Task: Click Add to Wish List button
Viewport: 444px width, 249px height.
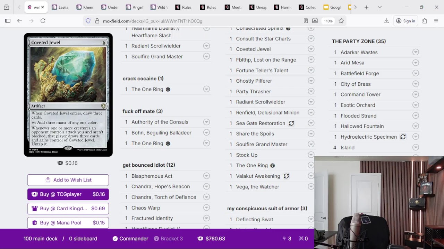Action: [68, 180]
